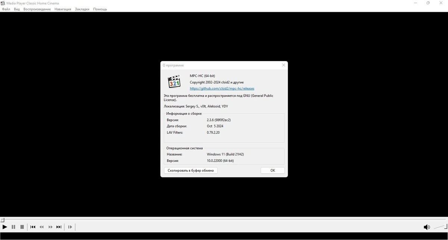Click the Локализация translators line
This screenshot has width=448, height=240.
196,106
